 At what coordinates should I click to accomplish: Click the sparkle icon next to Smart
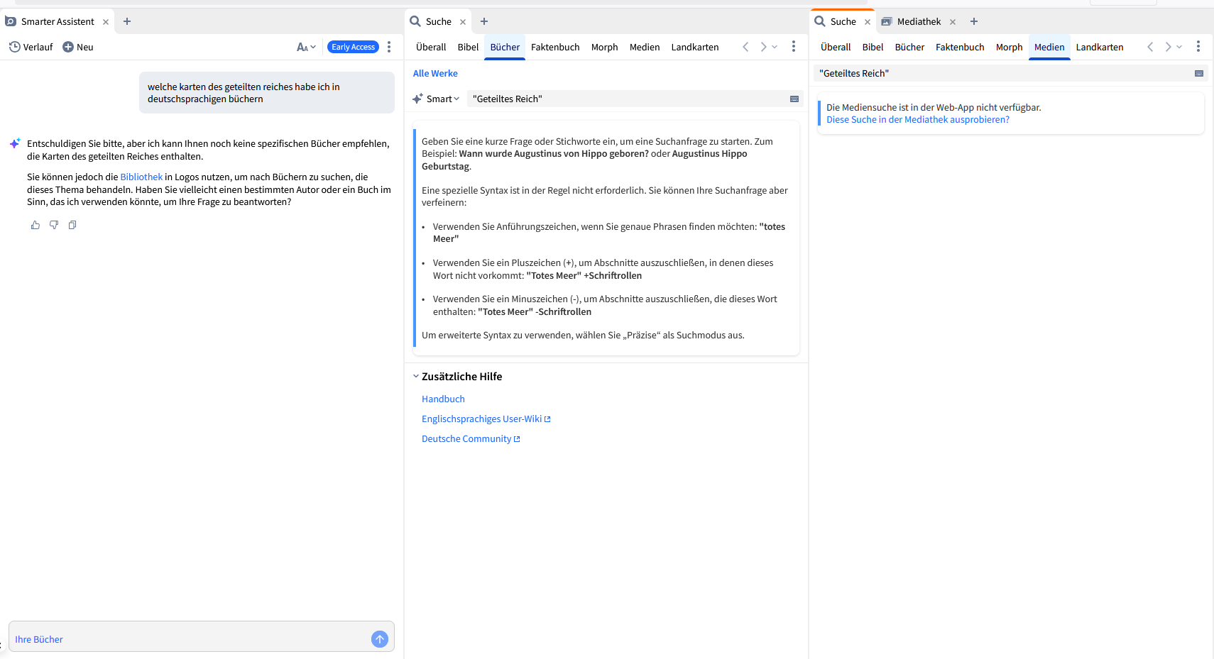(417, 99)
